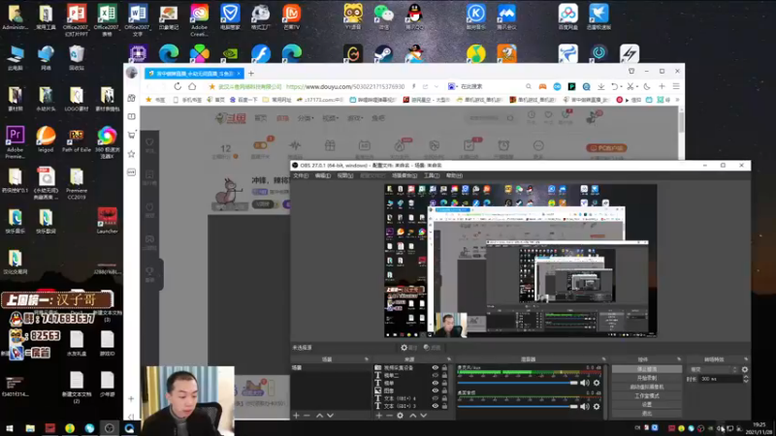This screenshot has width=776, height=436.
Task: Expand 游戏 dropdown in Douyu navigation
Action: click(x=355, y=118)
